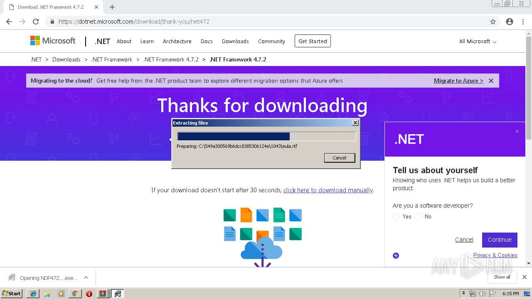Go back with browser back arrow
532x299 pixels.
point(9,22)
